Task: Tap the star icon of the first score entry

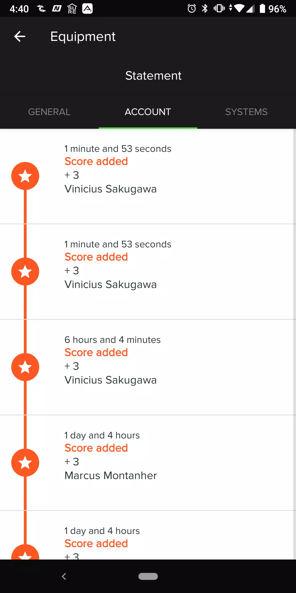Action: [25, 176]
